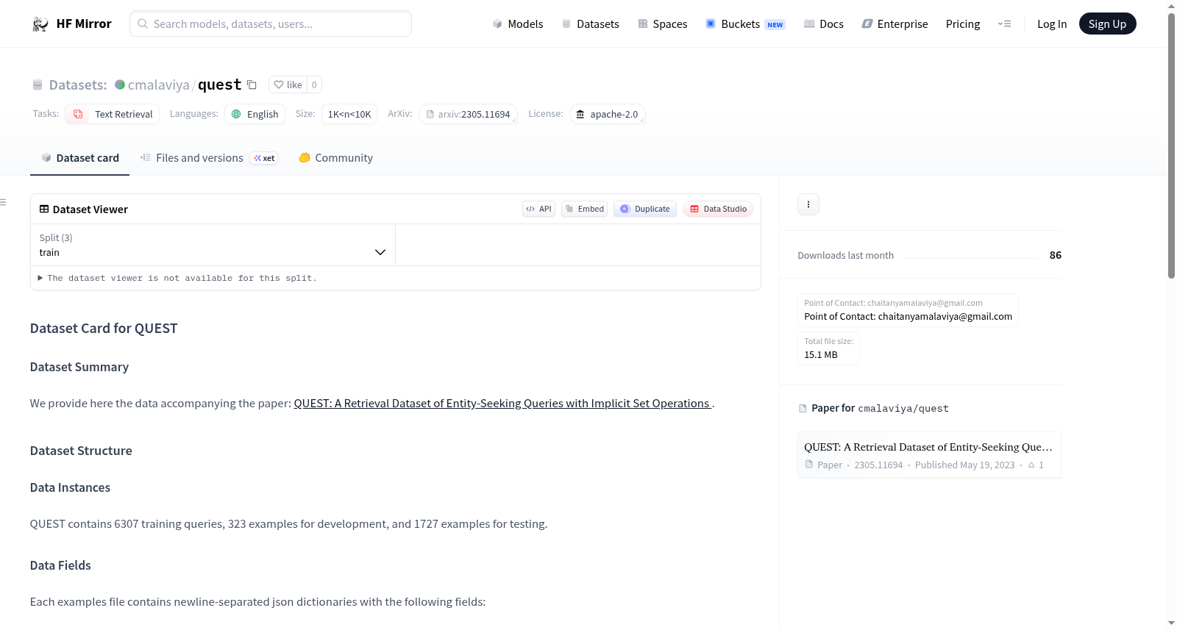
Task: Open the Models page
Action: pyautogui.click(x=518, y=24)
